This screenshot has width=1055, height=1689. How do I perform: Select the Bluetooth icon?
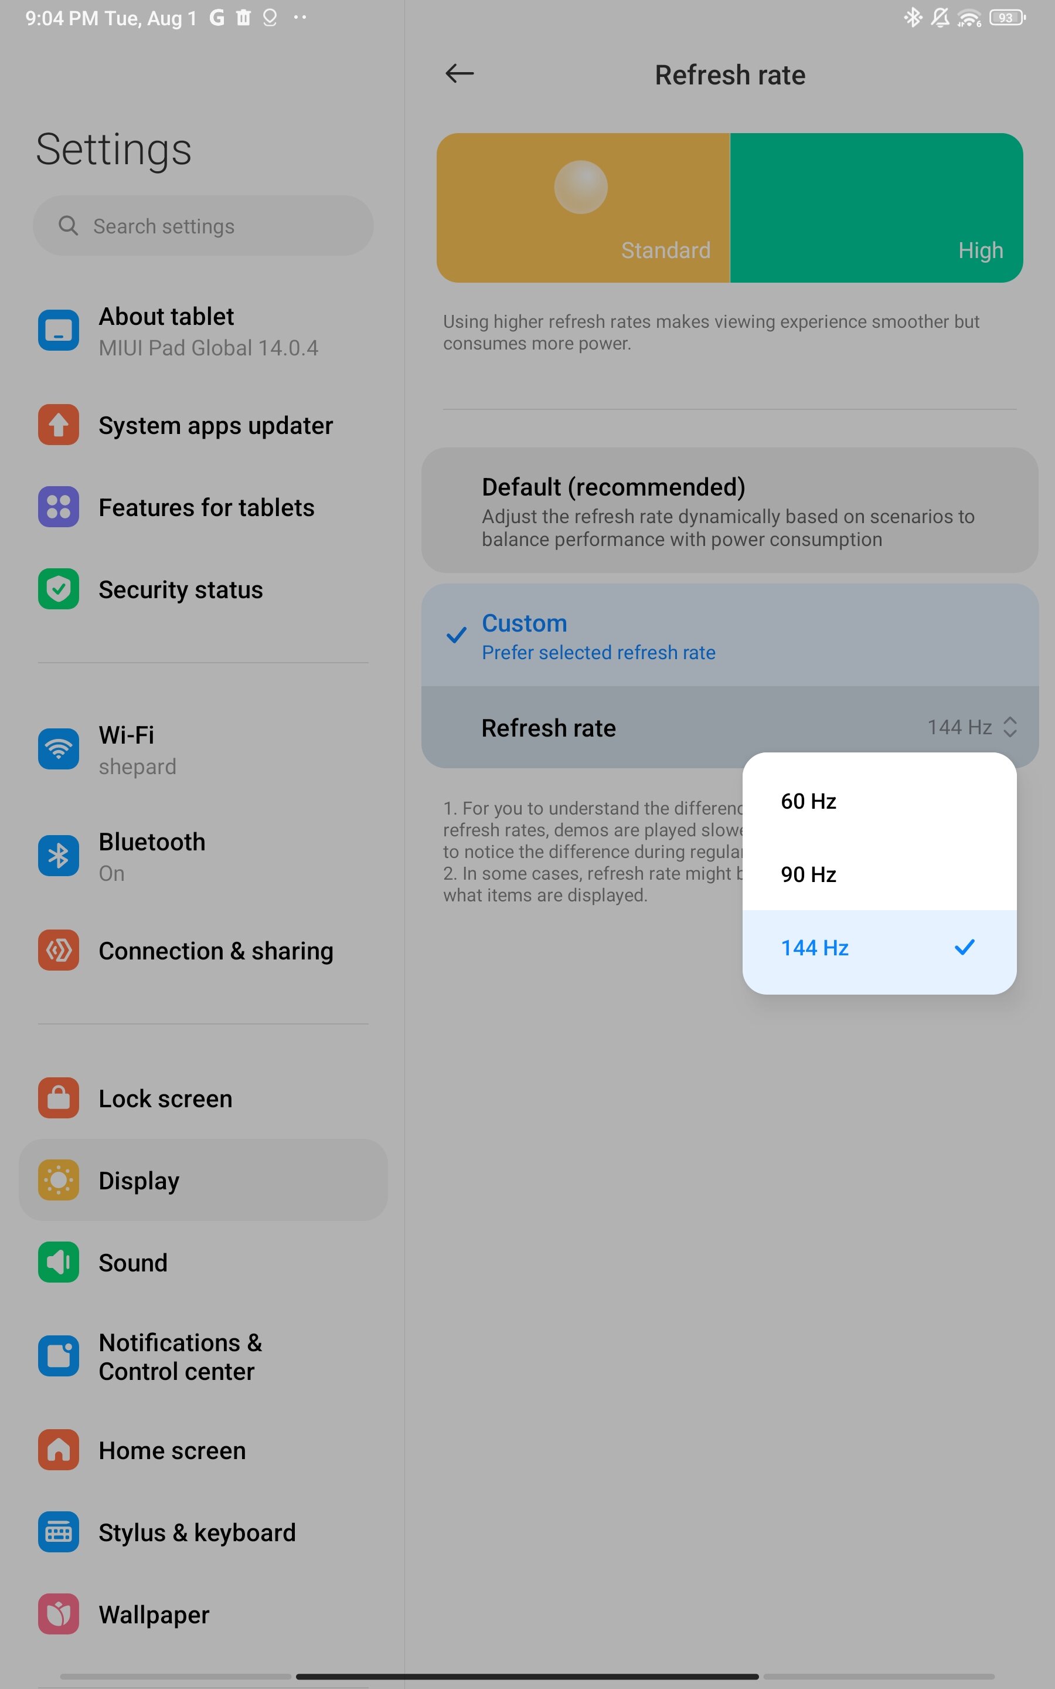[59, 856]
